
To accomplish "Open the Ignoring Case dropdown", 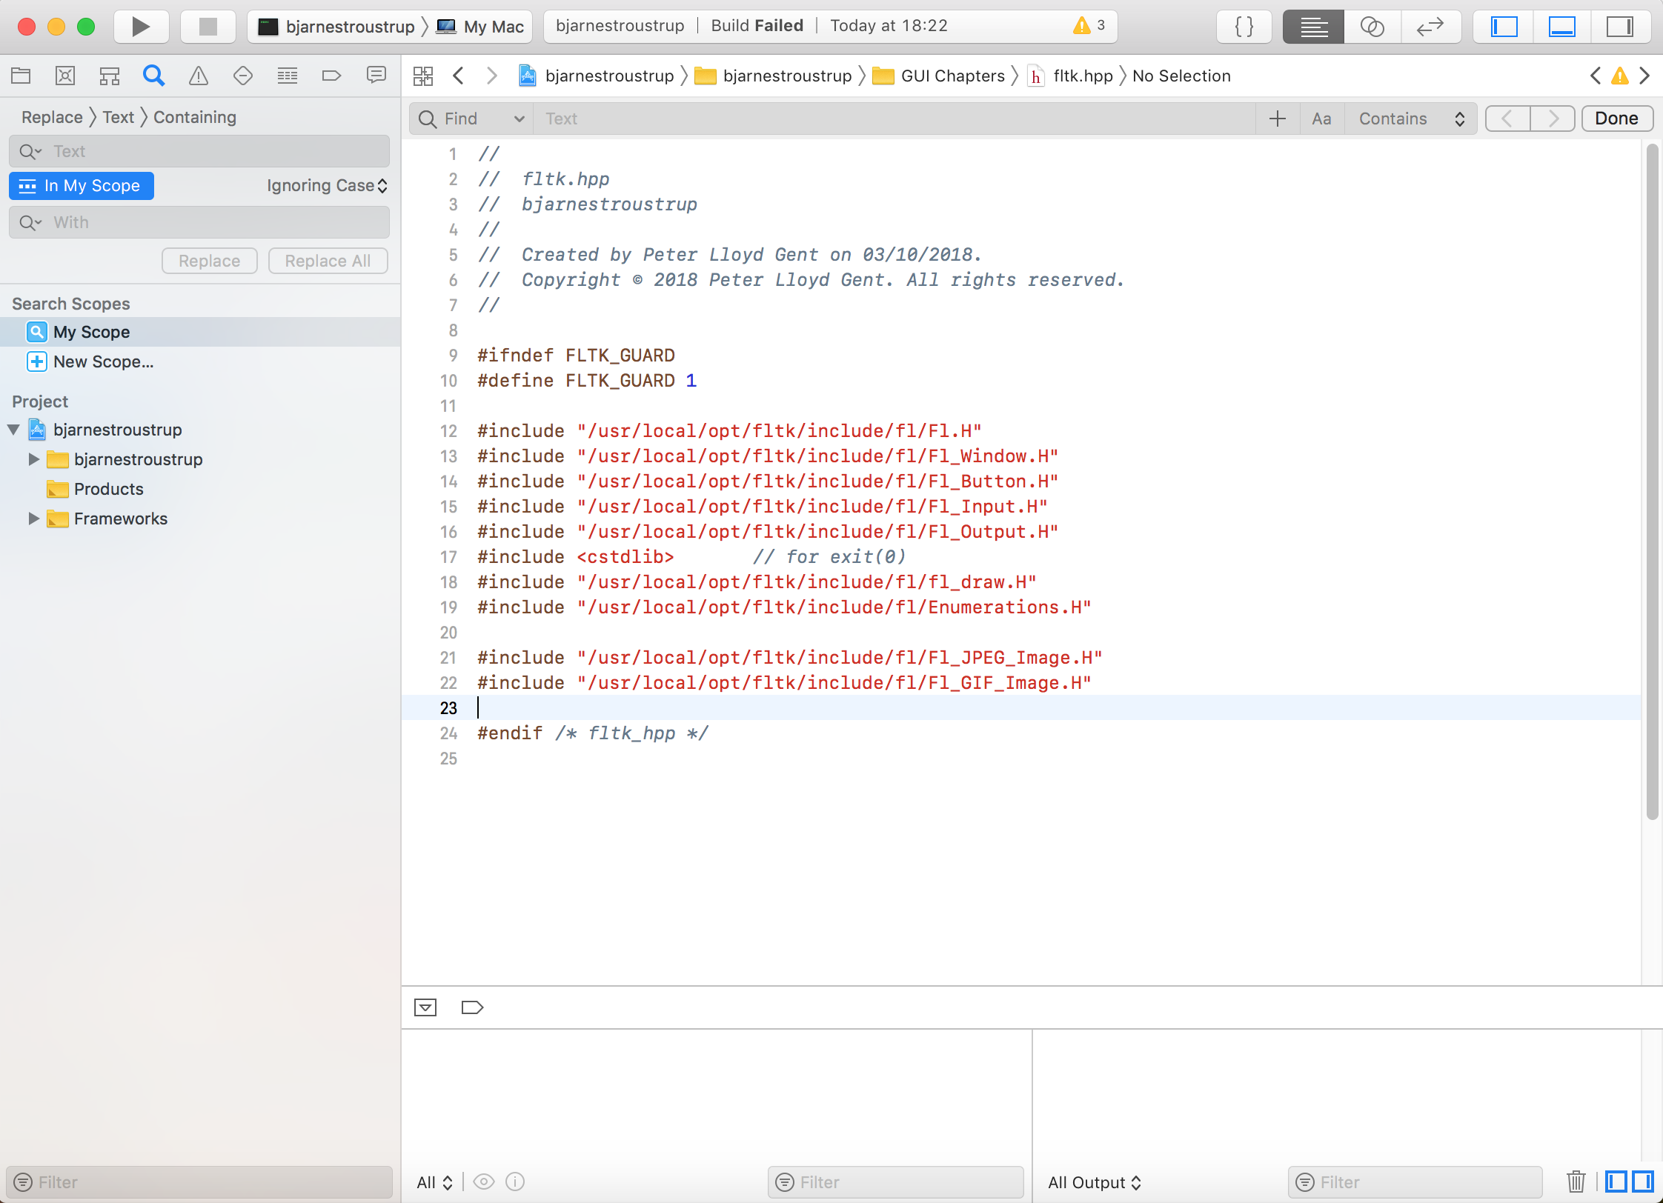I will pos(328,186).
